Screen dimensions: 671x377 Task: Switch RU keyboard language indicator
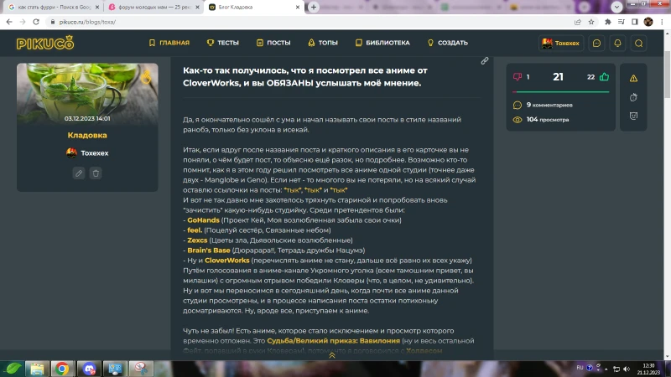(580, 368)
